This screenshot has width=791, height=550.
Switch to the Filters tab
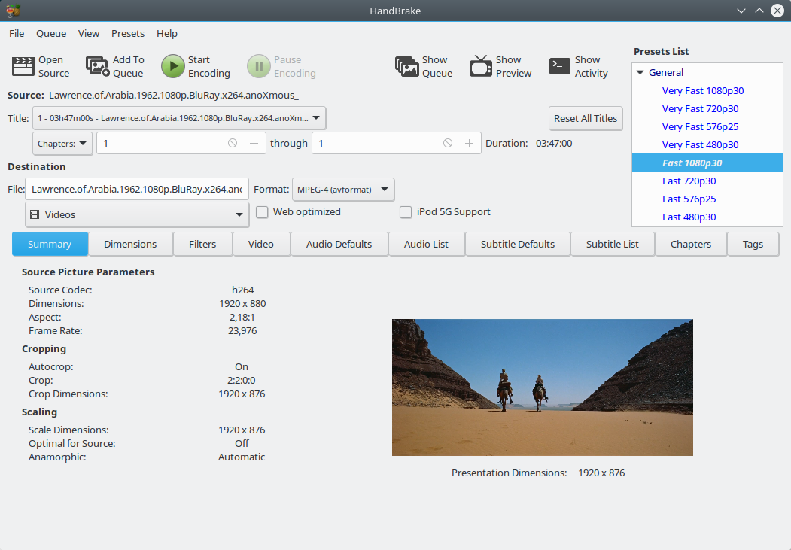[x=202, y=244]
